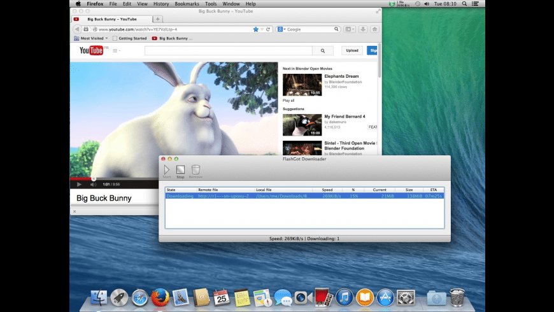Click the Remove trash icon in FlashGot
Viewport: 554px width, 312px height.
tap(195, 171)
